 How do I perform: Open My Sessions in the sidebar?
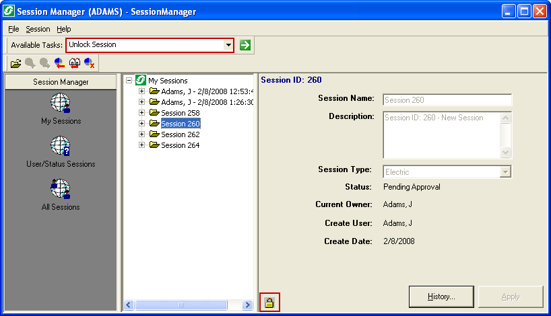pyautogui.click(x=61, y=109)
